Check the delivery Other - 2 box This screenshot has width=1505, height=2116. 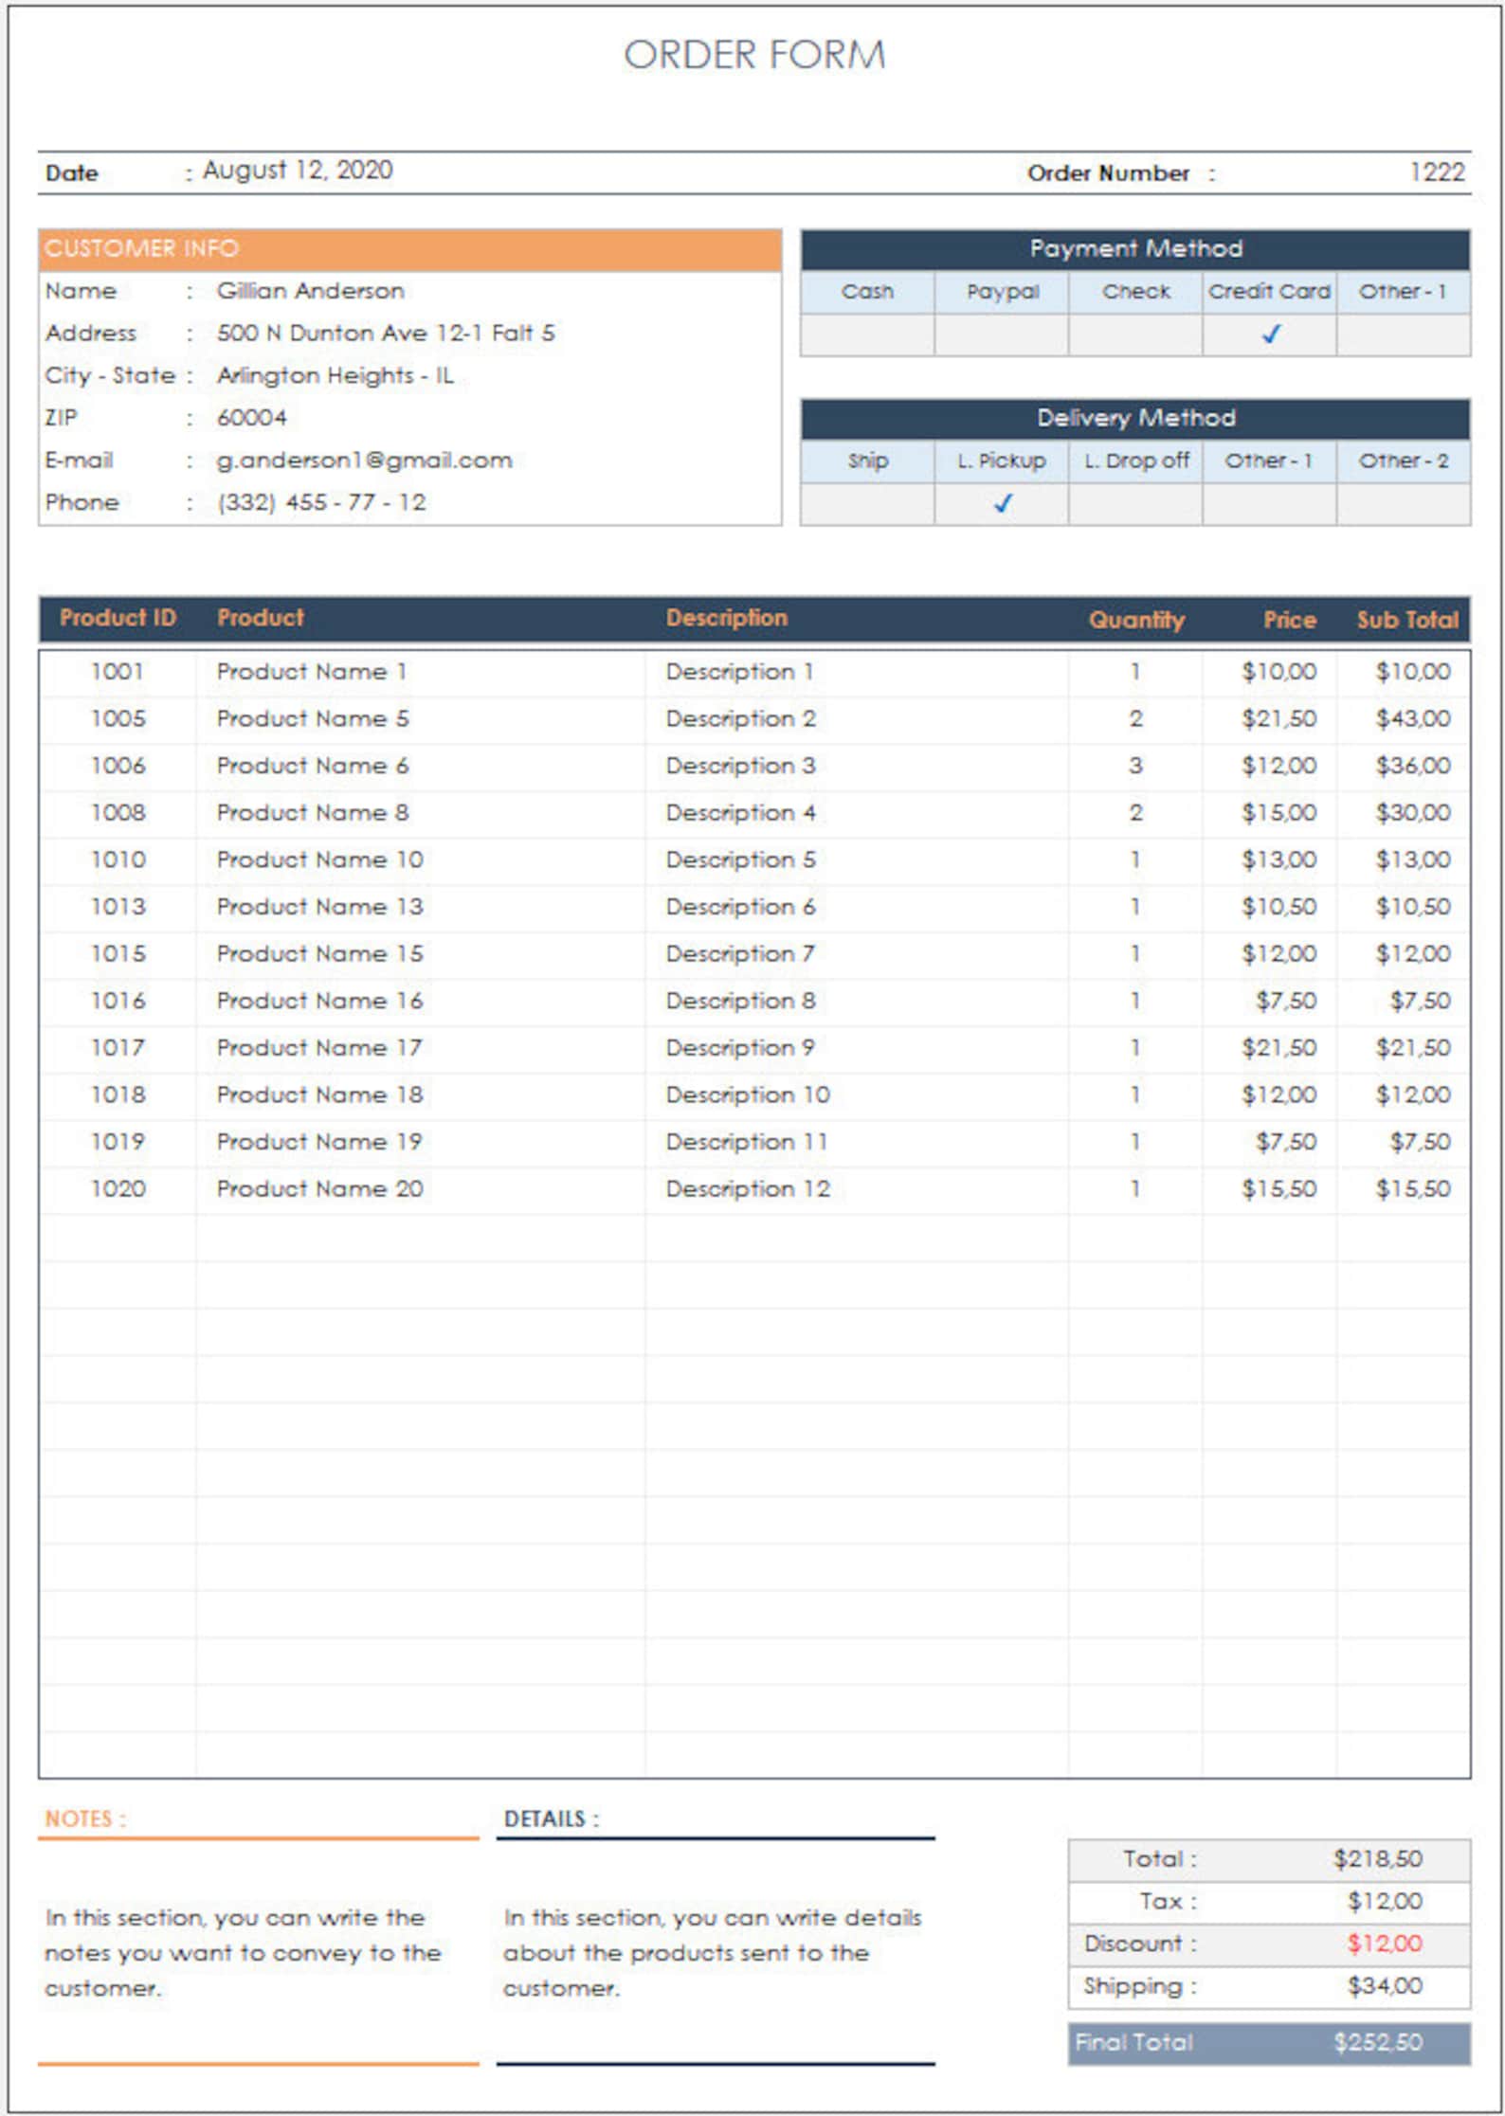[x=1404, y=504]
